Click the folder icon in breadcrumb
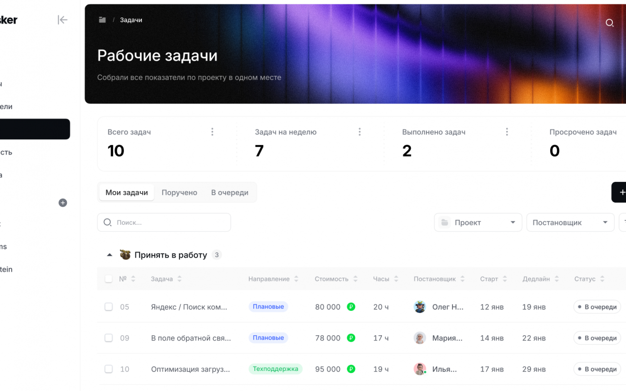 (102, 20)
